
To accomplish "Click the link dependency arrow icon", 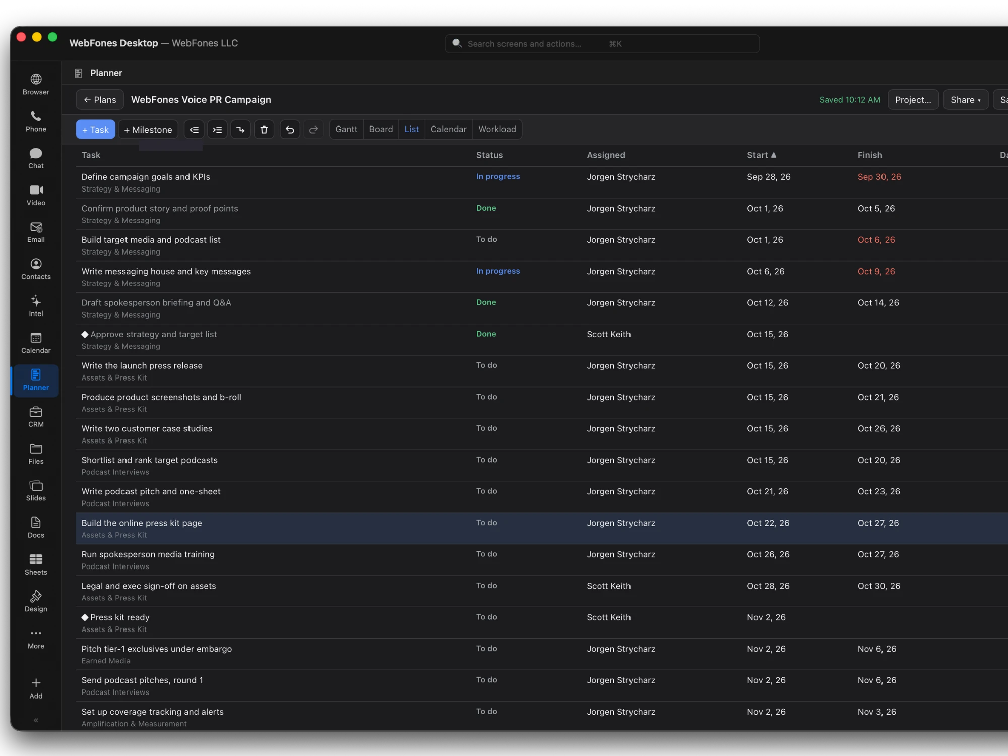I will pos(241,130).
